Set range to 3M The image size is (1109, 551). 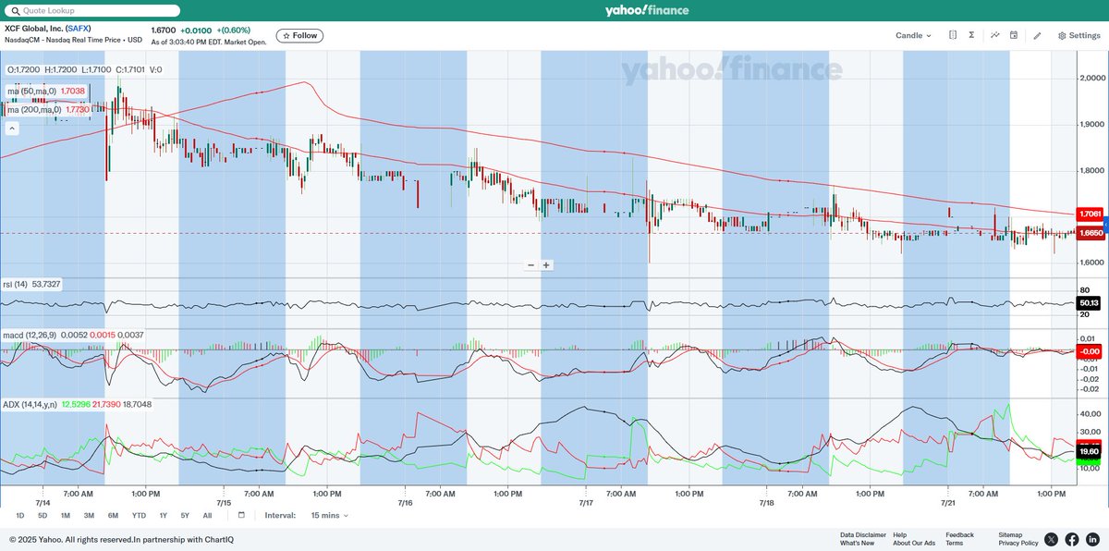(89, 515)
